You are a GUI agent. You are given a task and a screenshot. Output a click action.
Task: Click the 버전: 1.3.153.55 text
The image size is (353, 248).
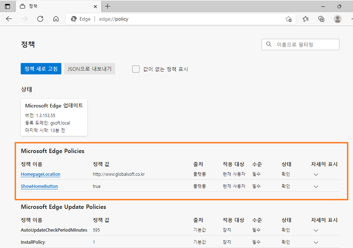pos(40,115)
